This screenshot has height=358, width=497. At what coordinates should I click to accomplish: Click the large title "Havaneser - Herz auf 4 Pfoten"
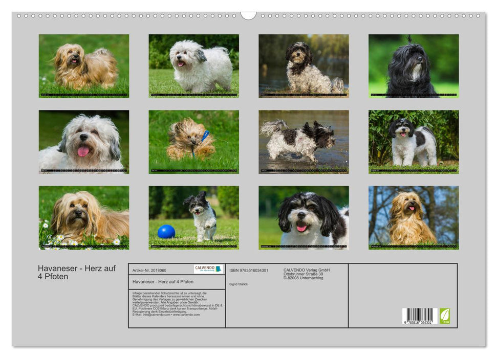coord(77,273)
